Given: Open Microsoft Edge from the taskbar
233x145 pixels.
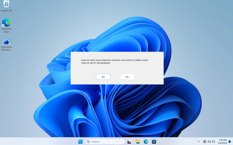Looking at the screenshot, I should [x=146, y=142].
